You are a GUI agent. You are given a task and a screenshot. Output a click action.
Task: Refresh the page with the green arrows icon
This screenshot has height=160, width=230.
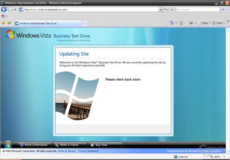[166, 10]
